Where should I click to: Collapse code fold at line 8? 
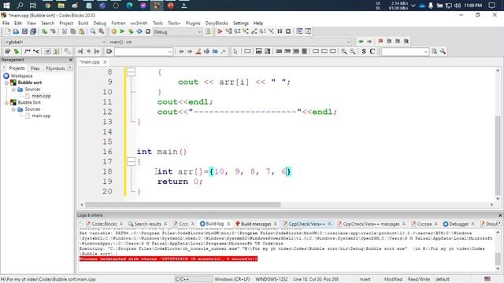(131, 72)
